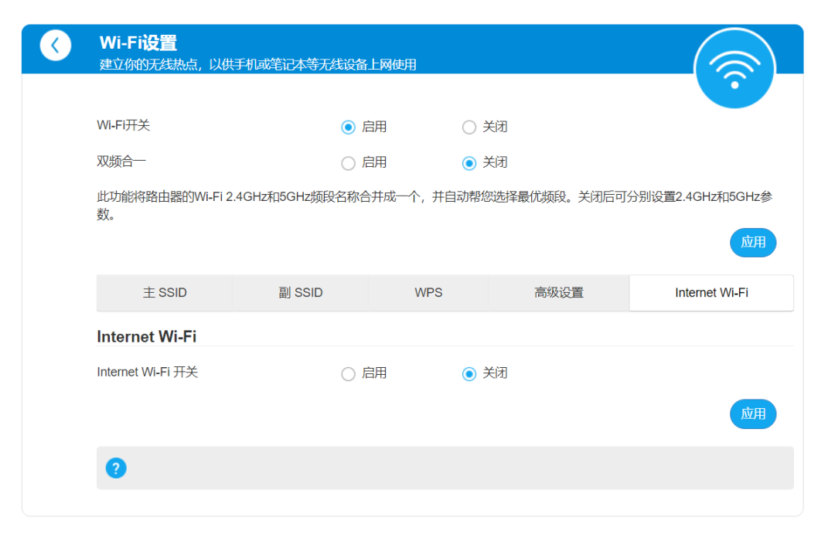Image resolution: width=835 pixels, height=541 pixels.
Task: Open the help question mark icon
Action: point(116,468)
